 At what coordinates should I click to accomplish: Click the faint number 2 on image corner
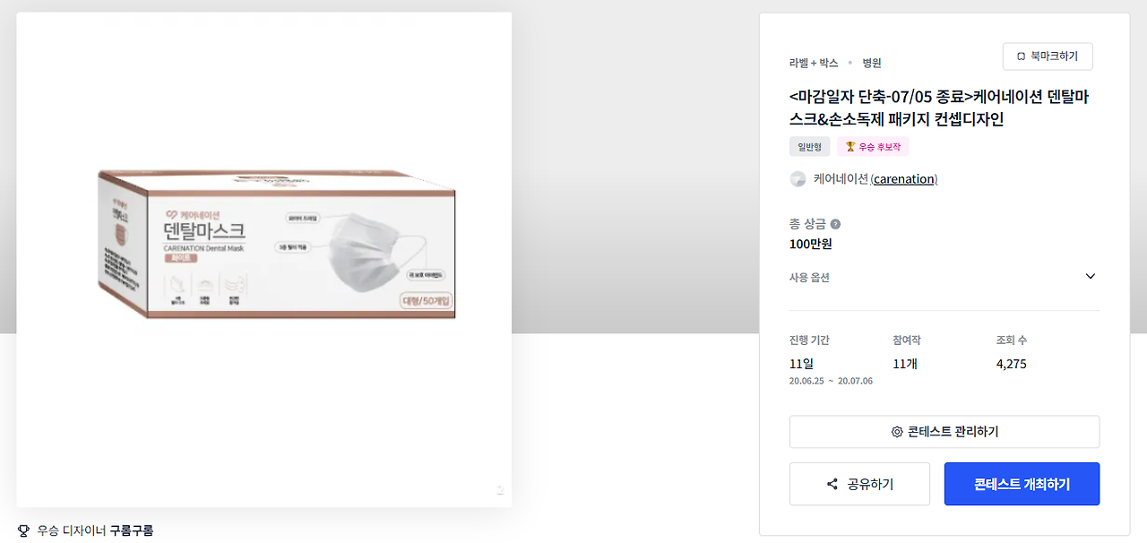500,490
